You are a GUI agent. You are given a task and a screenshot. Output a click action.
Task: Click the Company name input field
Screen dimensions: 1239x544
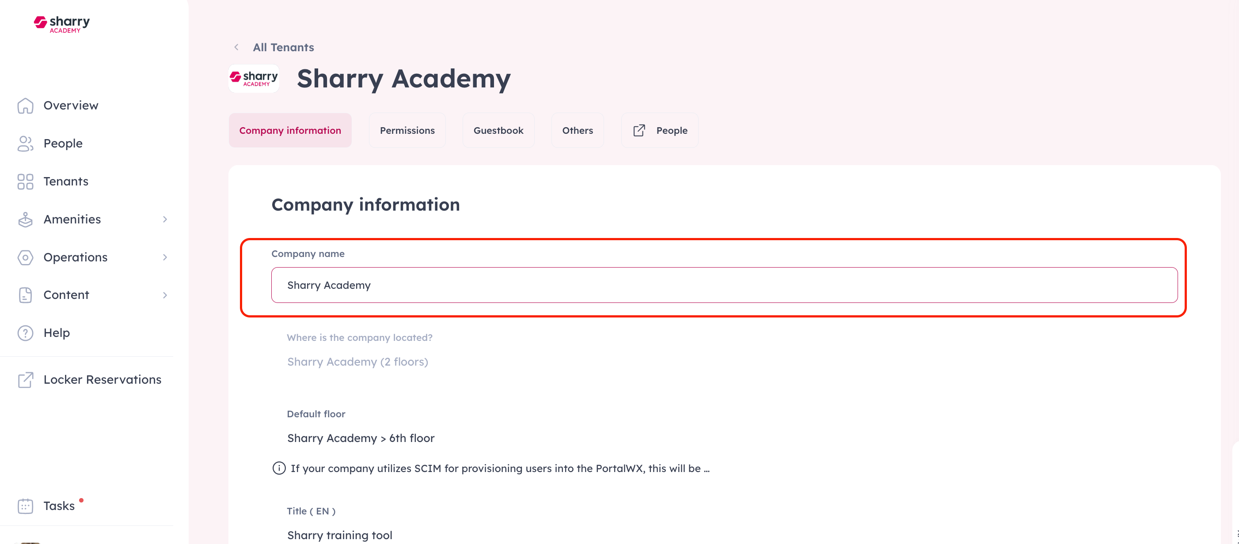click(x=724, y=285)
